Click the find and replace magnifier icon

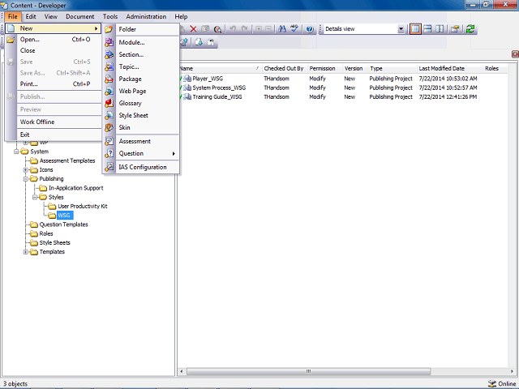tap(217, 29)
